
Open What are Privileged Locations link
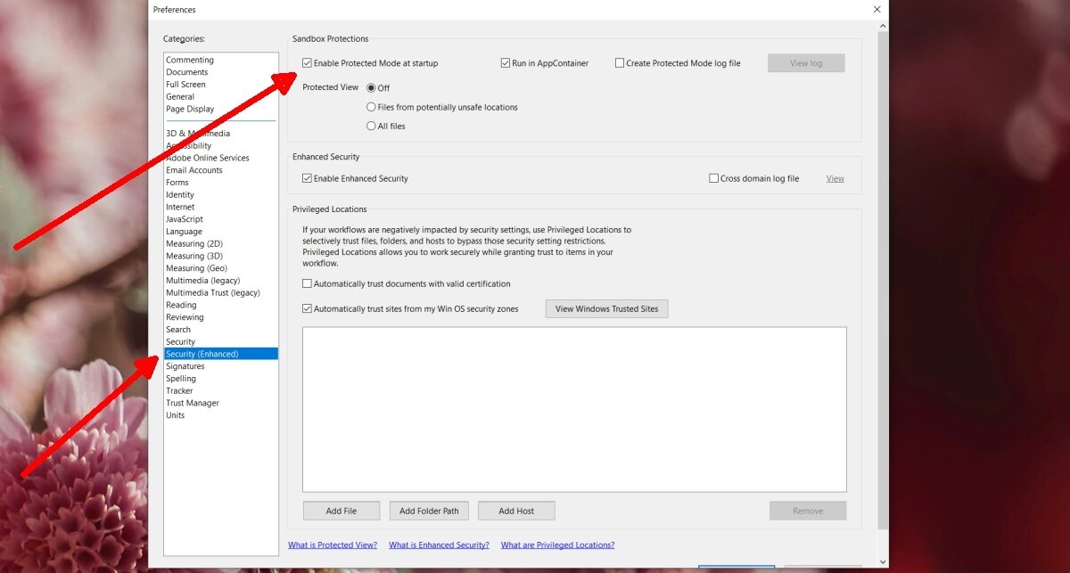(557, 545)
